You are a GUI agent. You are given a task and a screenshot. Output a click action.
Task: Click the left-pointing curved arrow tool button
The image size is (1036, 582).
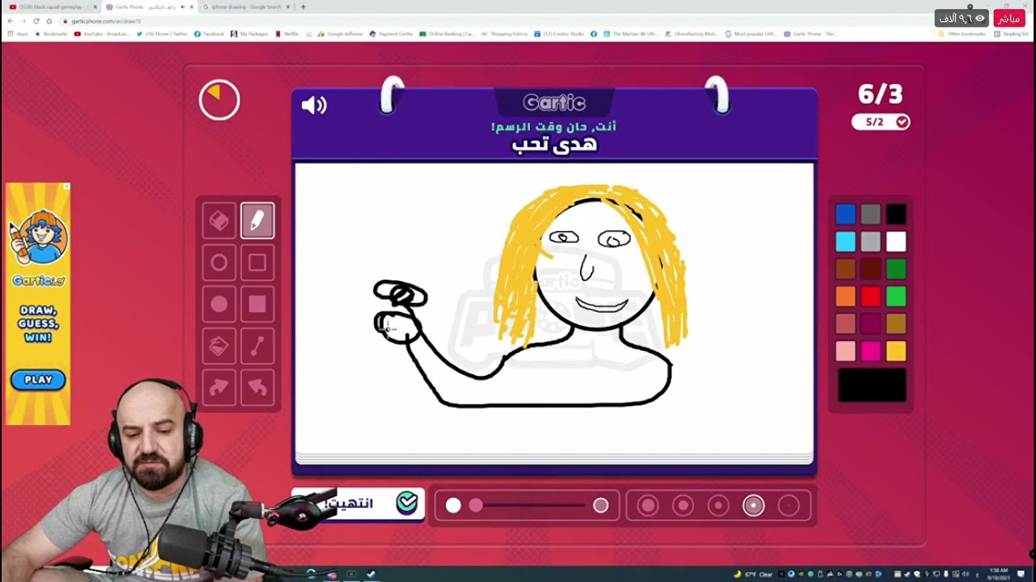coord(257,388)
